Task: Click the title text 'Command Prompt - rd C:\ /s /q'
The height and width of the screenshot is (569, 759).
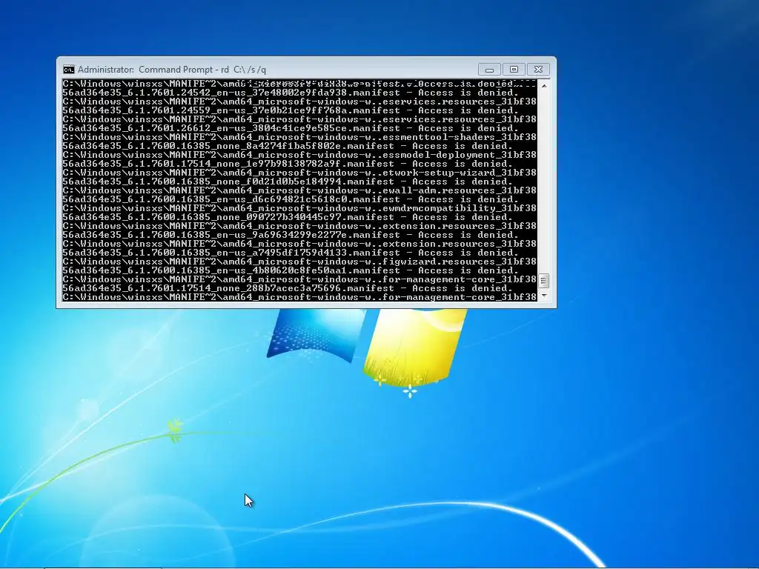Action: click(202, 70)
